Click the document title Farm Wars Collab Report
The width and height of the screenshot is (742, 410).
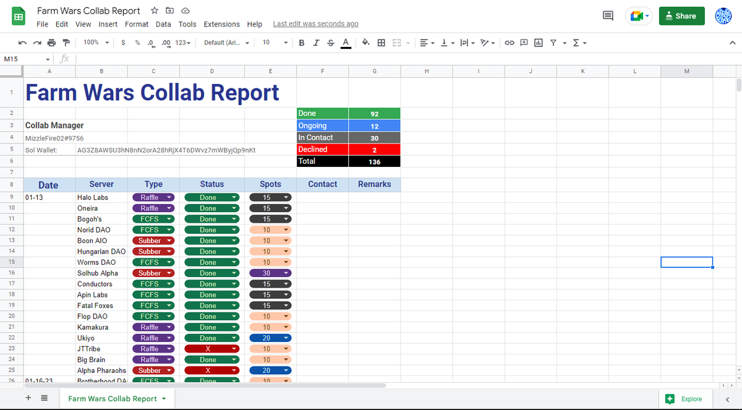click(x=89, y=11)
